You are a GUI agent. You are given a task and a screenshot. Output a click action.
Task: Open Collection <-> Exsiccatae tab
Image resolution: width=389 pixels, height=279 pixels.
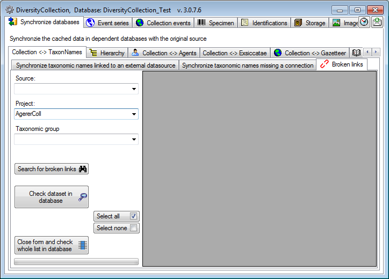[x=235, y=53]
